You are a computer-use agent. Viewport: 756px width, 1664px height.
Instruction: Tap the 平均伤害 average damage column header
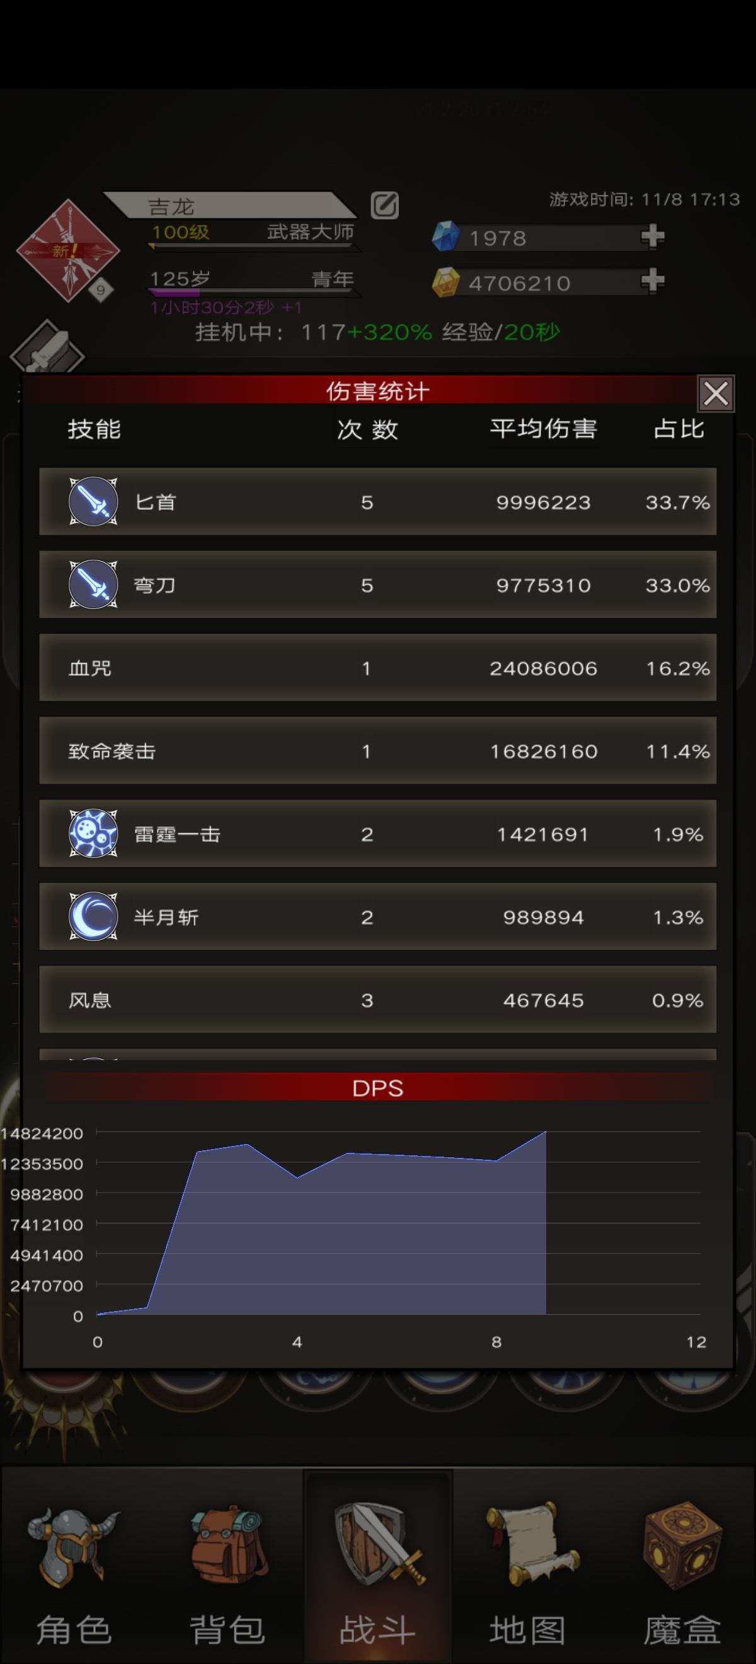click(544, 429)
